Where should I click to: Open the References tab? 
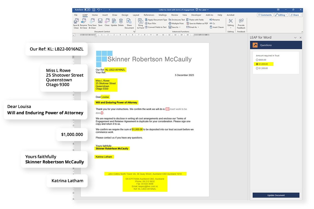point(149,15)
